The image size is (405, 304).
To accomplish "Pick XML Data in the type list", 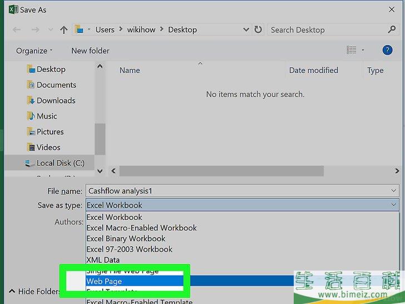I will pos(103,259).
